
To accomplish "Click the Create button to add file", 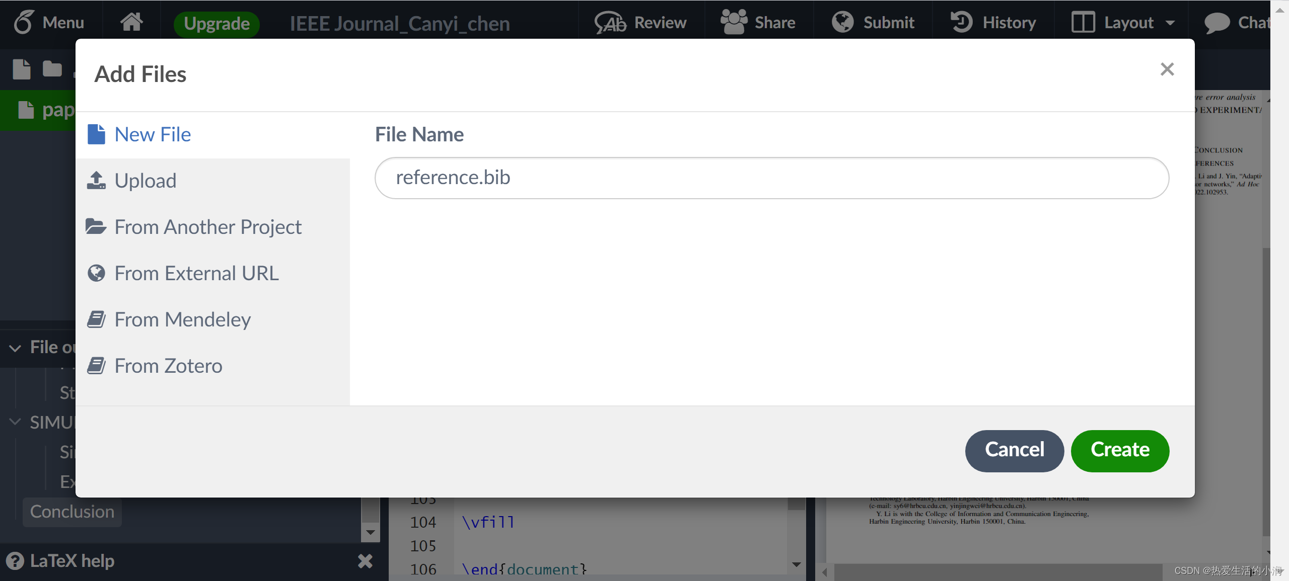I will 1120,450.
